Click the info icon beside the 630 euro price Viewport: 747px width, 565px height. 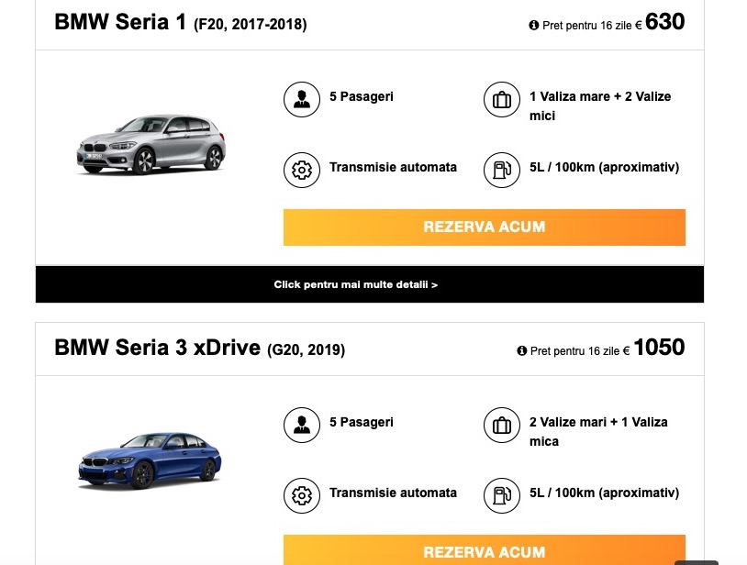click(x=534, y=26)
